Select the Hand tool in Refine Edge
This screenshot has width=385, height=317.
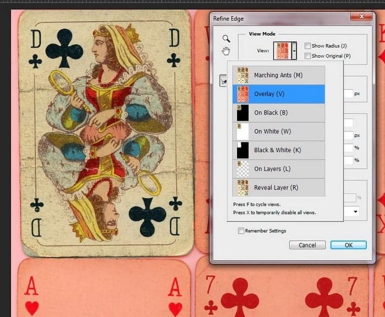click(x=226, y=51)
